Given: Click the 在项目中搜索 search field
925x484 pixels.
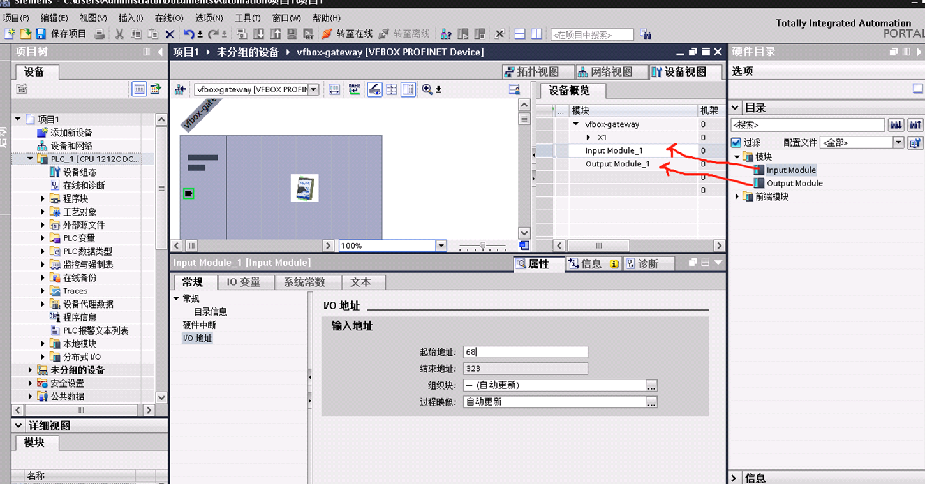Looking at the screenshot, I should tap(593, 34).
